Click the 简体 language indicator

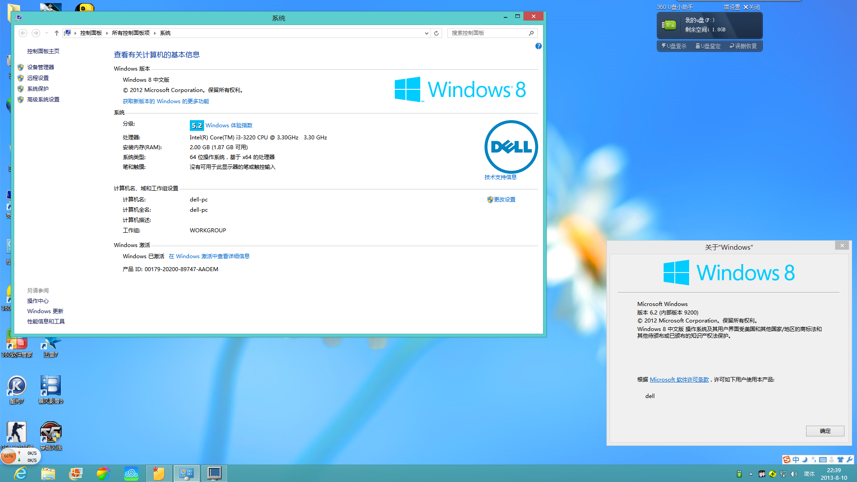(809, 474)
